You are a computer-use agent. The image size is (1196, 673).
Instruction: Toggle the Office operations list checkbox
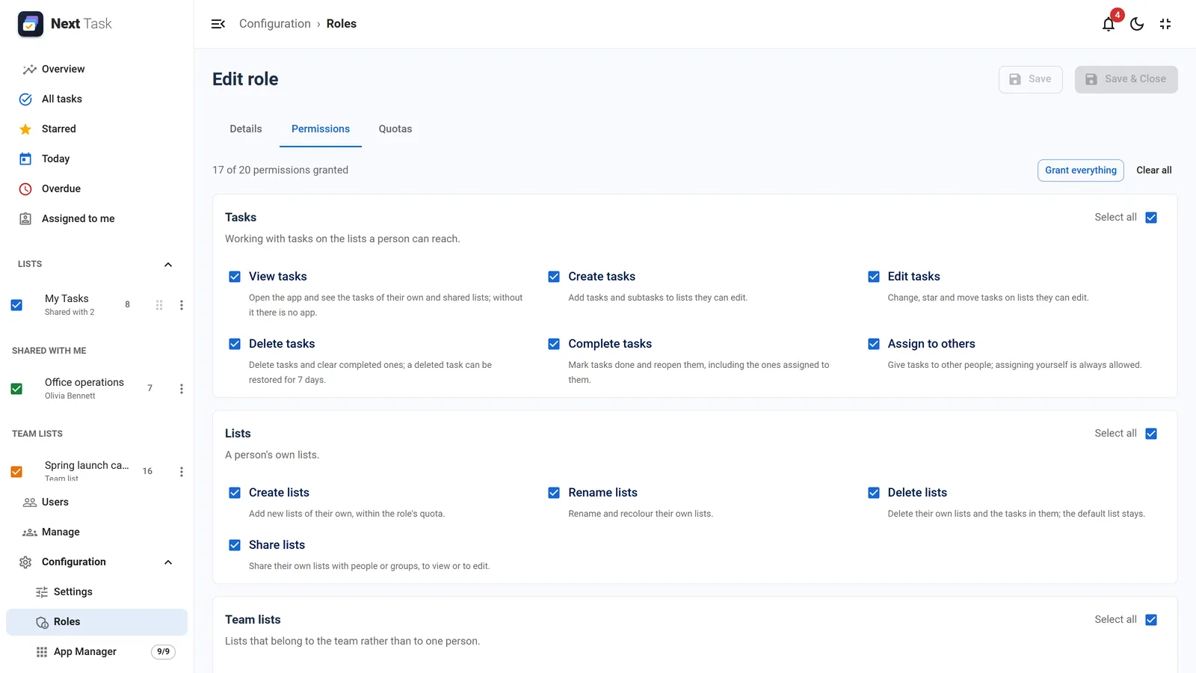pos(16,389)
